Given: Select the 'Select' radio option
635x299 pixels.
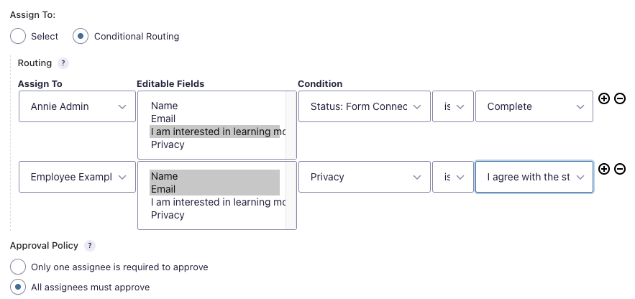Looking at the screenshot, I should pos(18,36).
